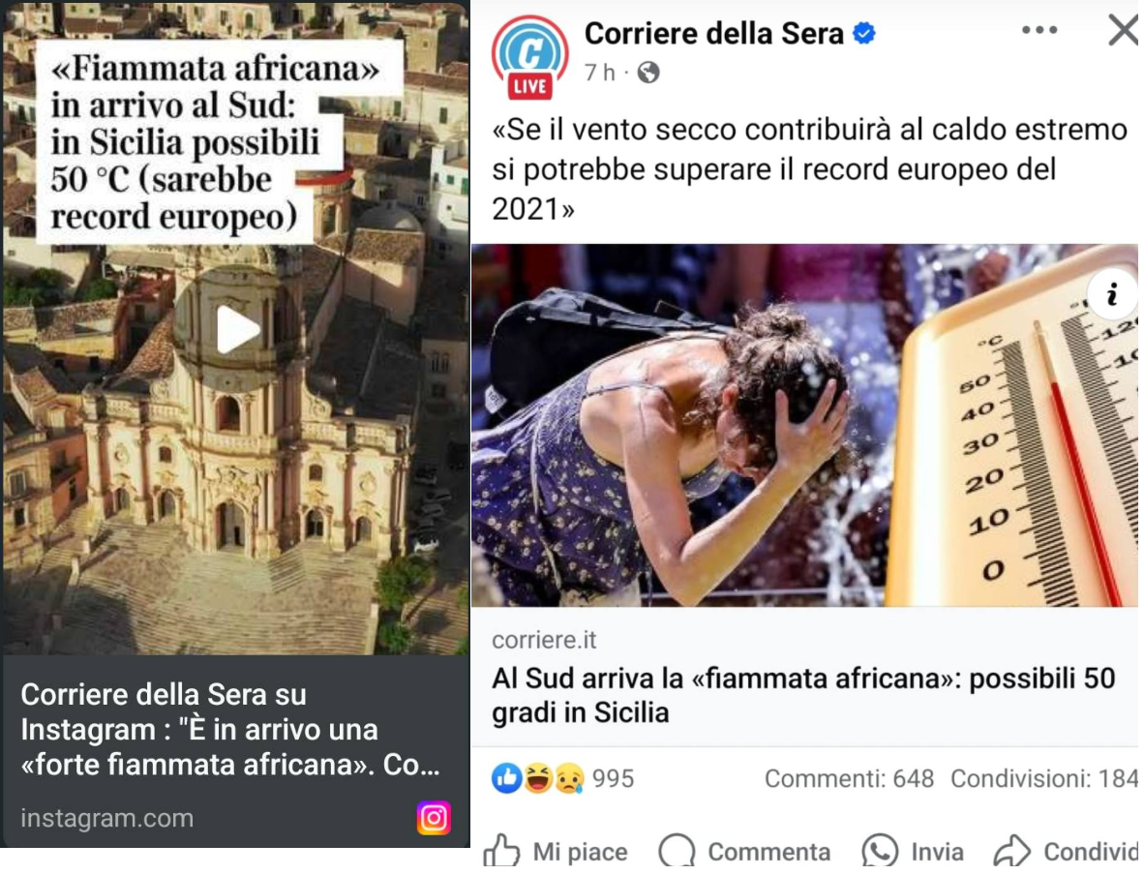
Task: Play the Instagram video preview
Action: [236, 329]
